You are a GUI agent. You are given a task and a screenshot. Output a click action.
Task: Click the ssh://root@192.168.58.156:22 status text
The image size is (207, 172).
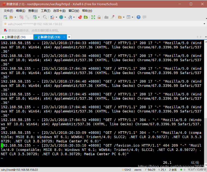coord(20,170)
